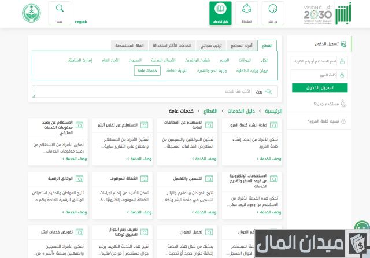Filter by إمارات المناطق sector

coord(80,60)
